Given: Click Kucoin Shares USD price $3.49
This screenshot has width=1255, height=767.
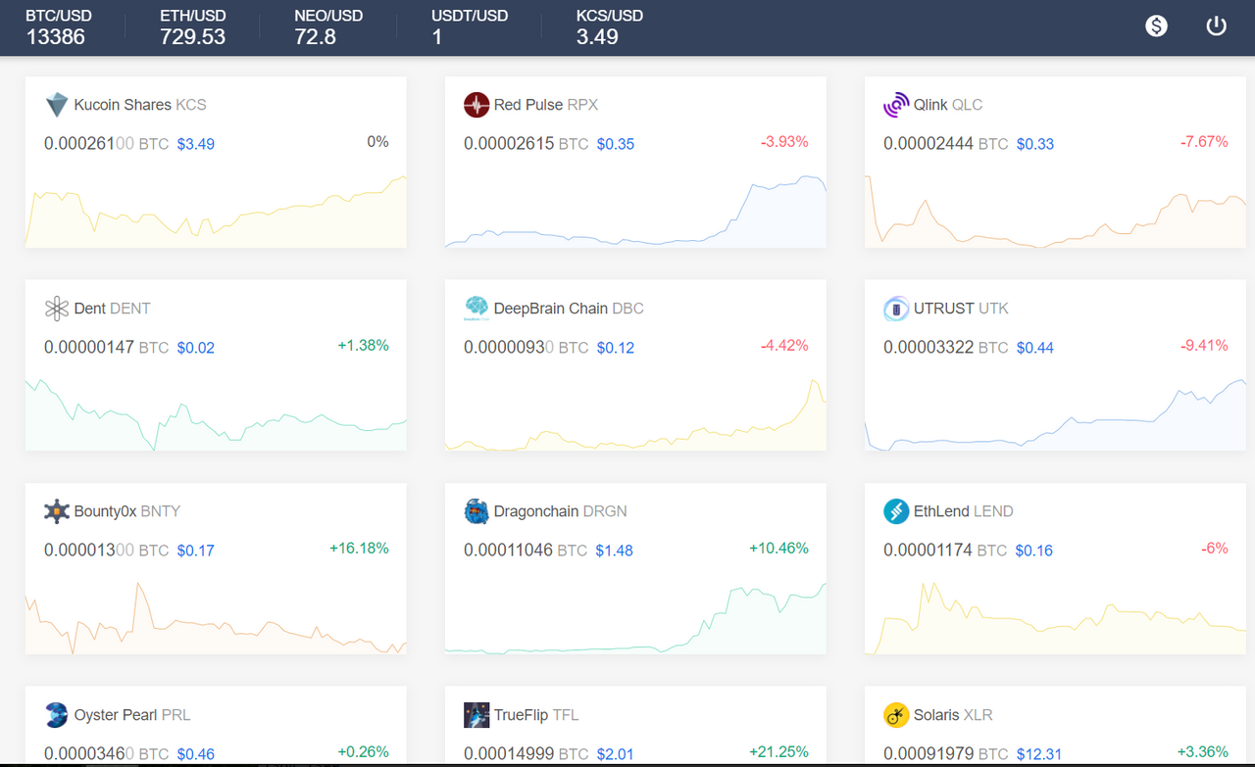Looking at the screenshot, I should point(196,144).
